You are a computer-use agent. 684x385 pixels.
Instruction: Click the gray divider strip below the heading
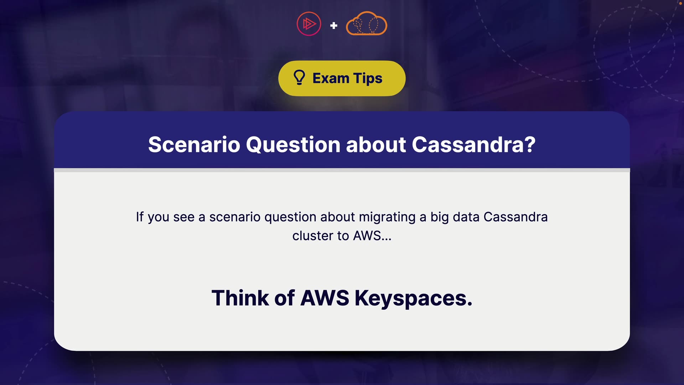tap(342, 170)
